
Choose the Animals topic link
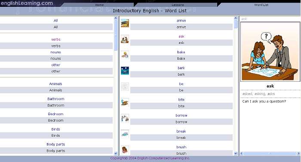[55, 84]
